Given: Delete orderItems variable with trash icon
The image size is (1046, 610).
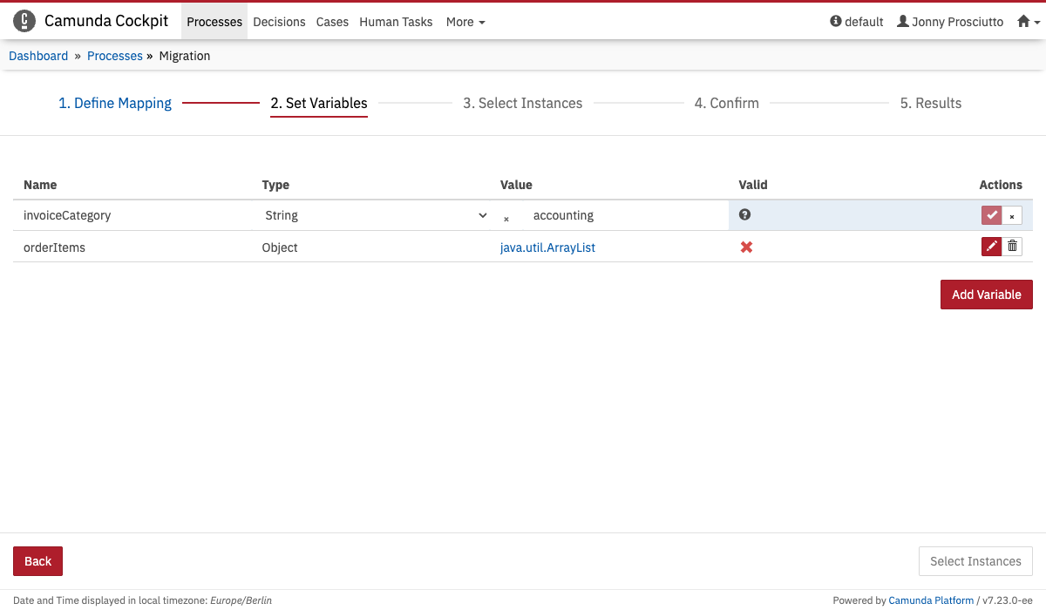Looking at the screenshot, I should pyautogui.click(x=1012, y=247).
